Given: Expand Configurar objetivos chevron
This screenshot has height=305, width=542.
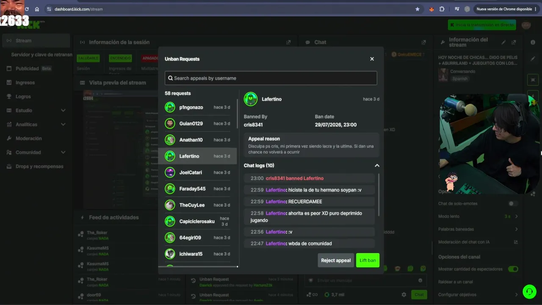Looking at the screenshot, I should click(516, 294).
